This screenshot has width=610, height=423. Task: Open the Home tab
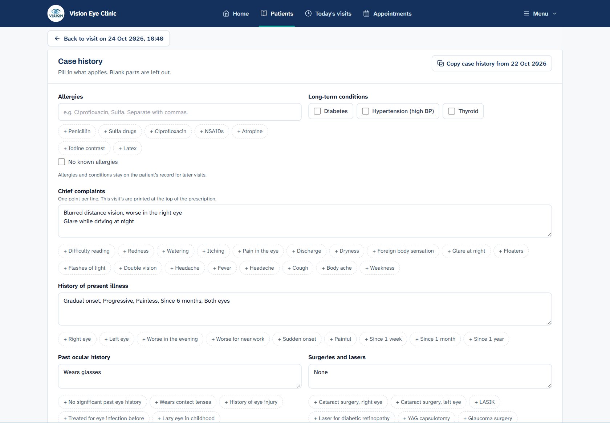(x=236, y=13)
